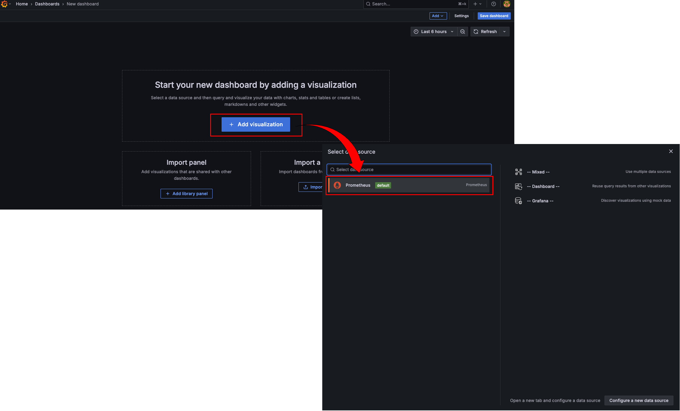Screen dimensions: 680x411
Task: Click the Mixed data sources icon
Action: click(x=519, y=172)
